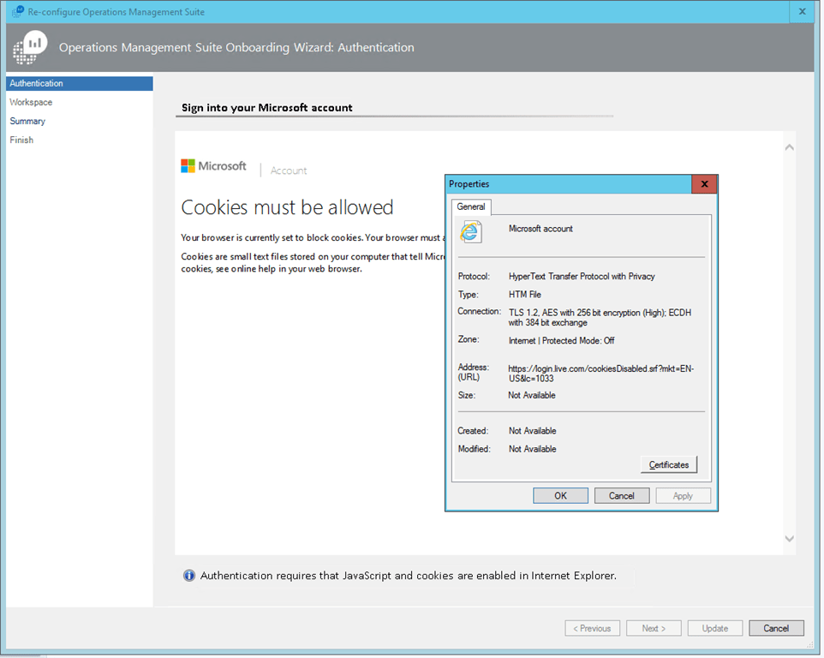Viewport: 824px width, 658px height.
Task: Click the Next wizard button
Action: click(x=654, y=628)
